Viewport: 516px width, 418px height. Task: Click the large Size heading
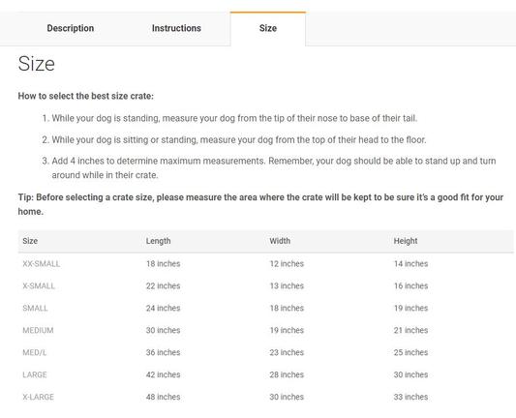tap(37, 64)
